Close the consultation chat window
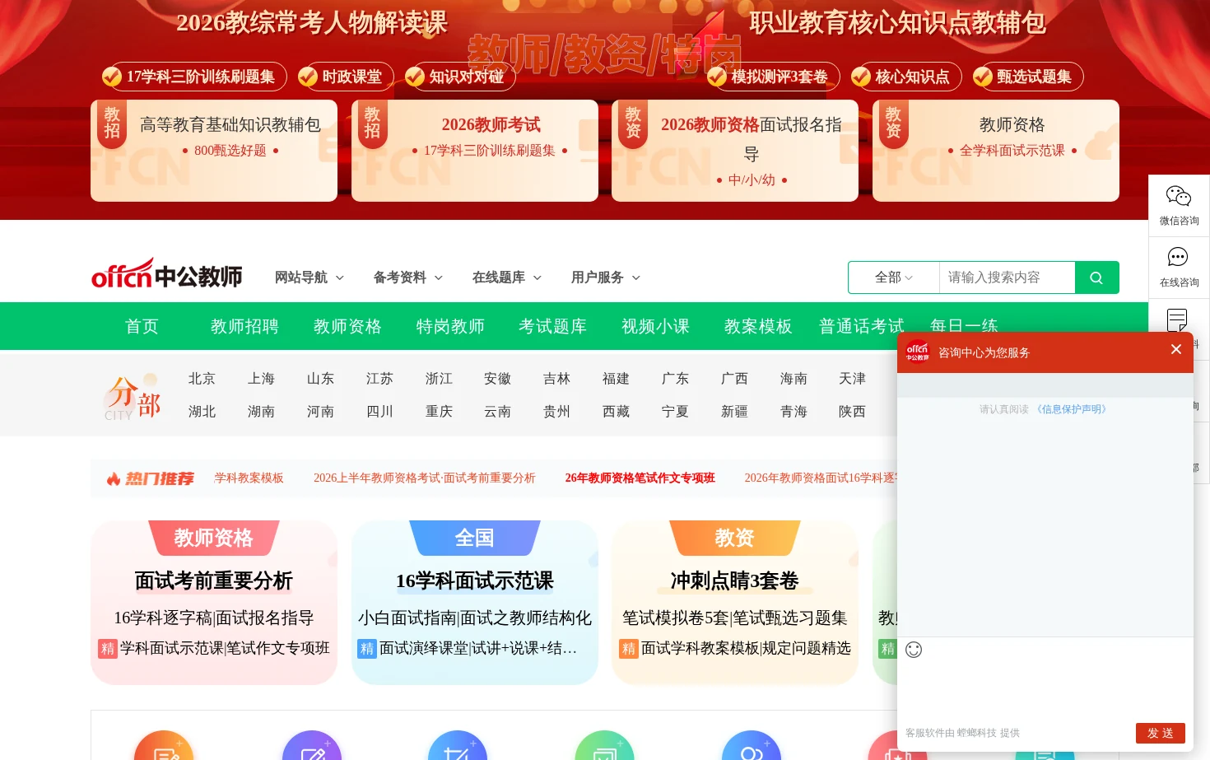 (1176, 349)
